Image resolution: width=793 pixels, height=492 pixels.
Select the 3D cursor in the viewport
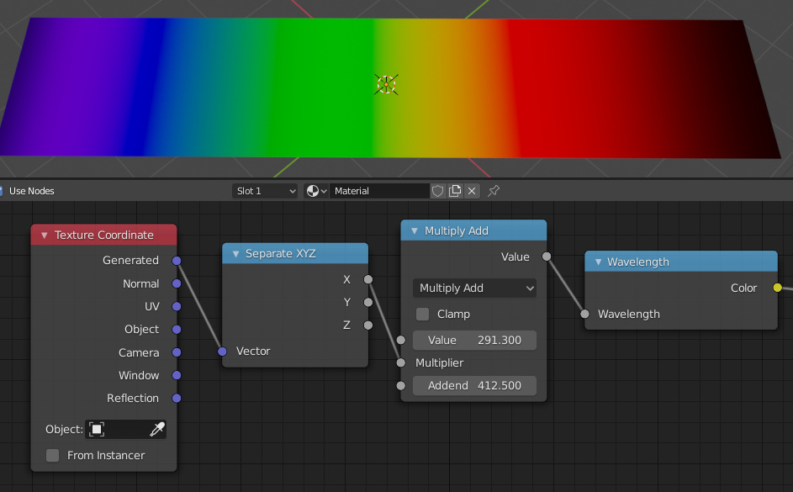pos(386,84)
